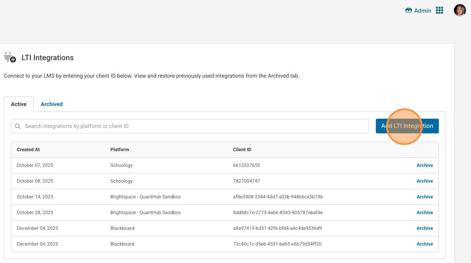Click the search magnifier icon
Image resolution: width=471 pixels, height=263 pixels.
[18, 126]
